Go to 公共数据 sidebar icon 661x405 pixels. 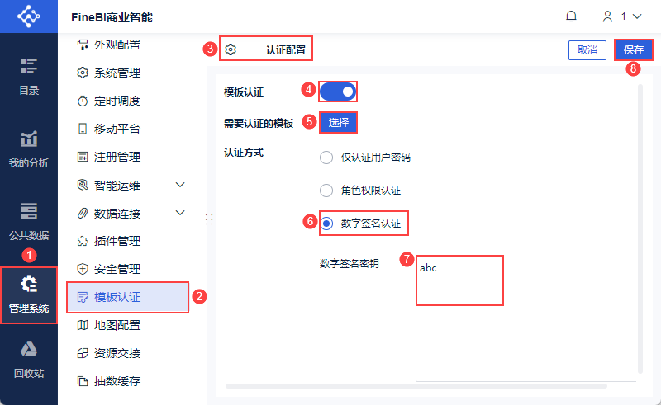29,211
